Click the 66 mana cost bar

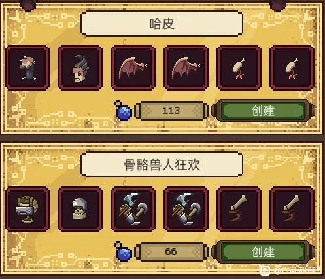(171, 251)
